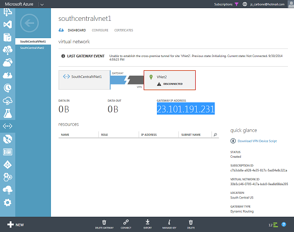The image size is (294, 232).
Task: Open the SQL Databases sidebar icon
Action: [x=8, y=37]
